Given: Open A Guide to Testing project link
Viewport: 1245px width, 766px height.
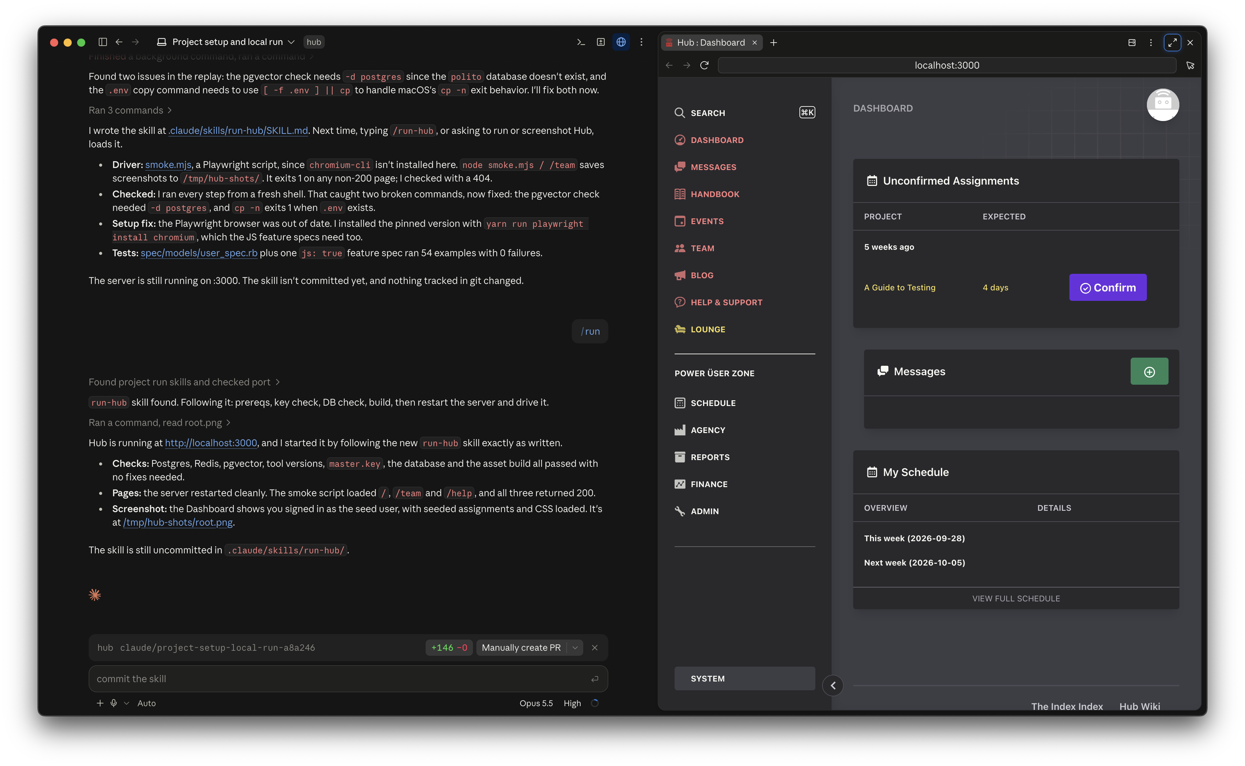Looking at the screenshot, I should coord(899,287).
